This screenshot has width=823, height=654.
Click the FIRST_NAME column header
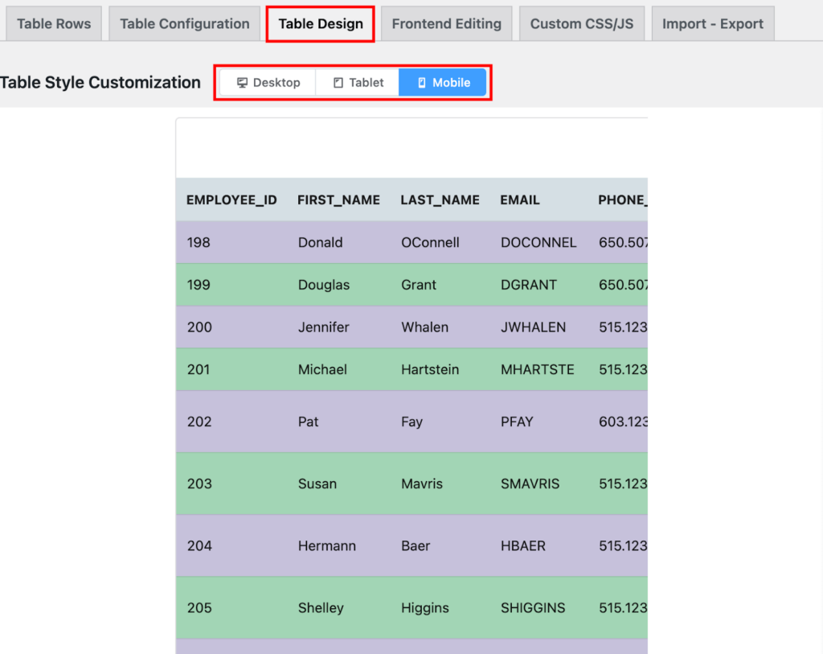pyautogui.click(x=338, y=200)
